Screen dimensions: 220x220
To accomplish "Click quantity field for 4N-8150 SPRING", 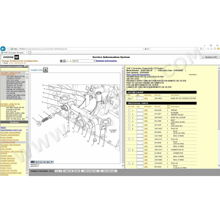I will (x=140, y=110).
